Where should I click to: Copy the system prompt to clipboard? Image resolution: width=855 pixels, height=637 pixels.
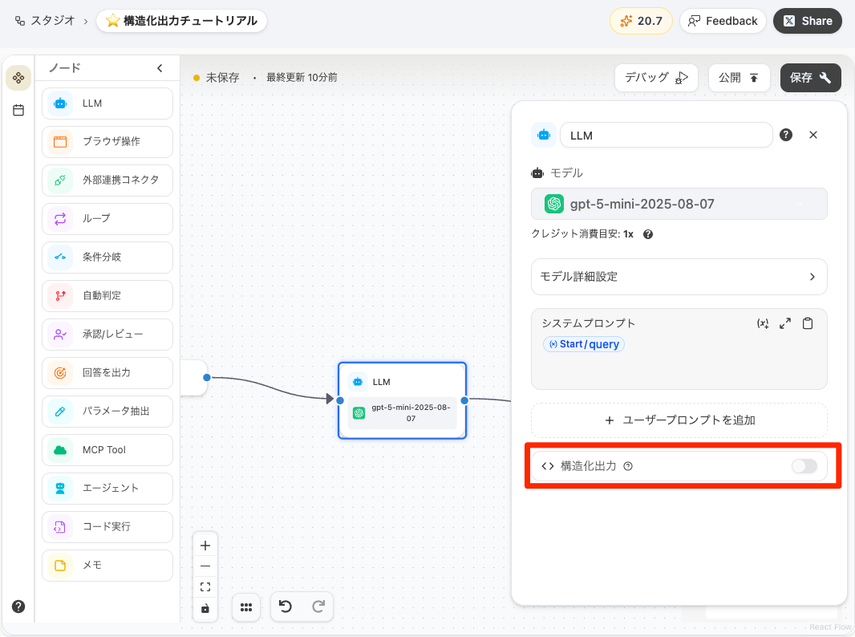click(808, 323)
